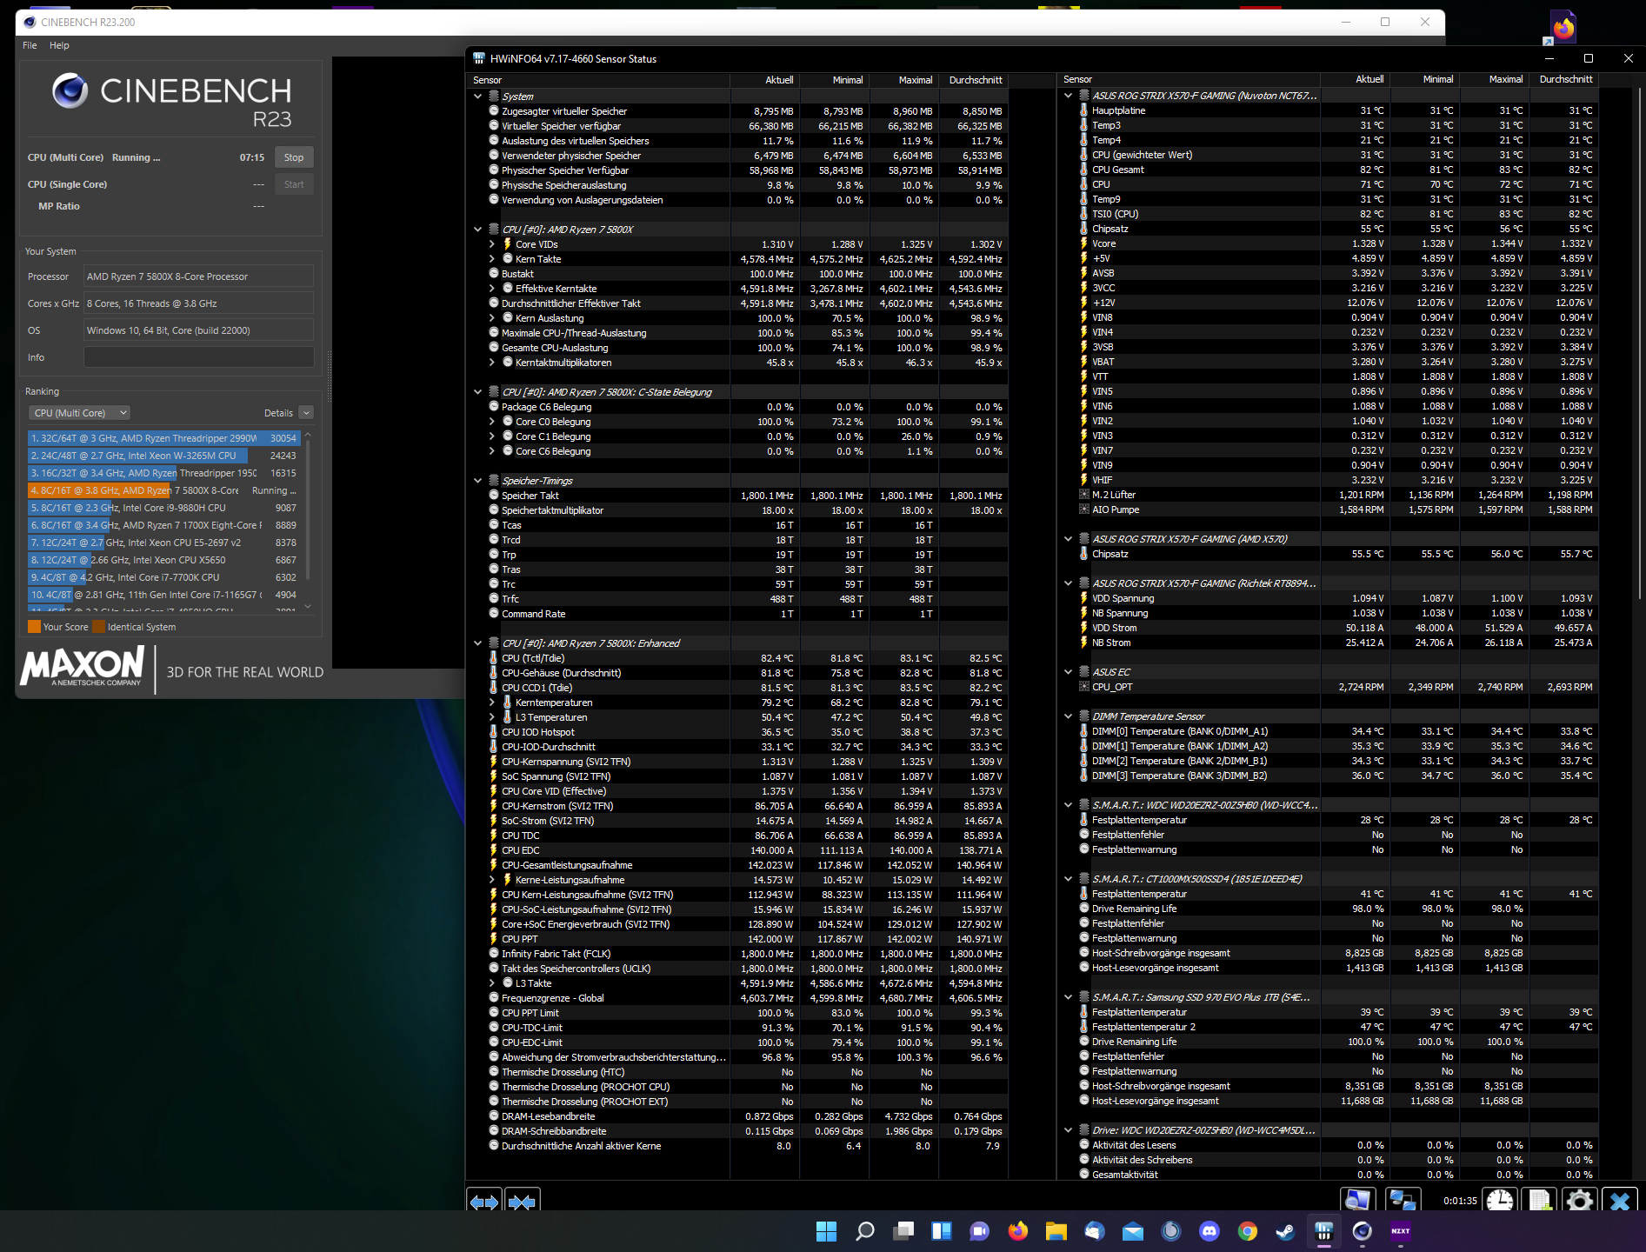1646x1252 pixels.
Task: Collapse ASUS ROG STRIX X570-F (AMD X570) group
Action: pyautogui.click(x=1069, y=539)
